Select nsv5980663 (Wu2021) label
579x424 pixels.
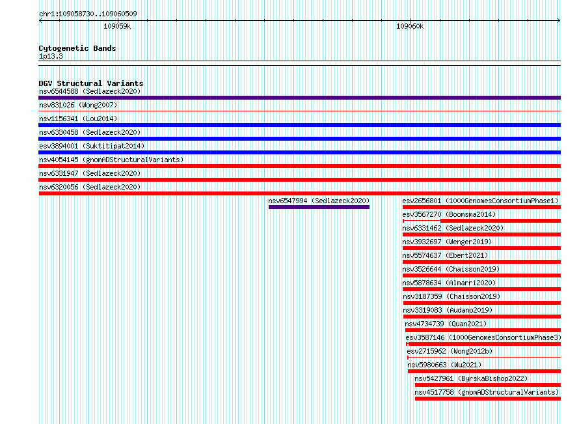coord(444,365)
